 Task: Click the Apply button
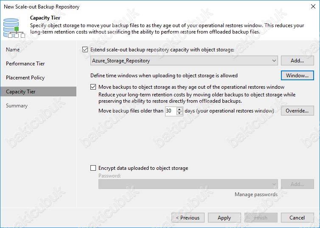224,218
